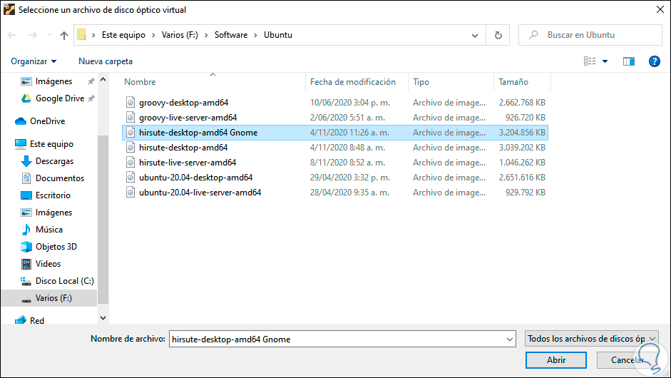671x378 pixels.
Task: Expand chevron after Software breadcrumb
Action: pyautogui.click(x=255, y=35)
